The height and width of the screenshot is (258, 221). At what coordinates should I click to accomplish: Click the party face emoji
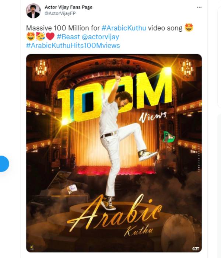coord(41,36)
